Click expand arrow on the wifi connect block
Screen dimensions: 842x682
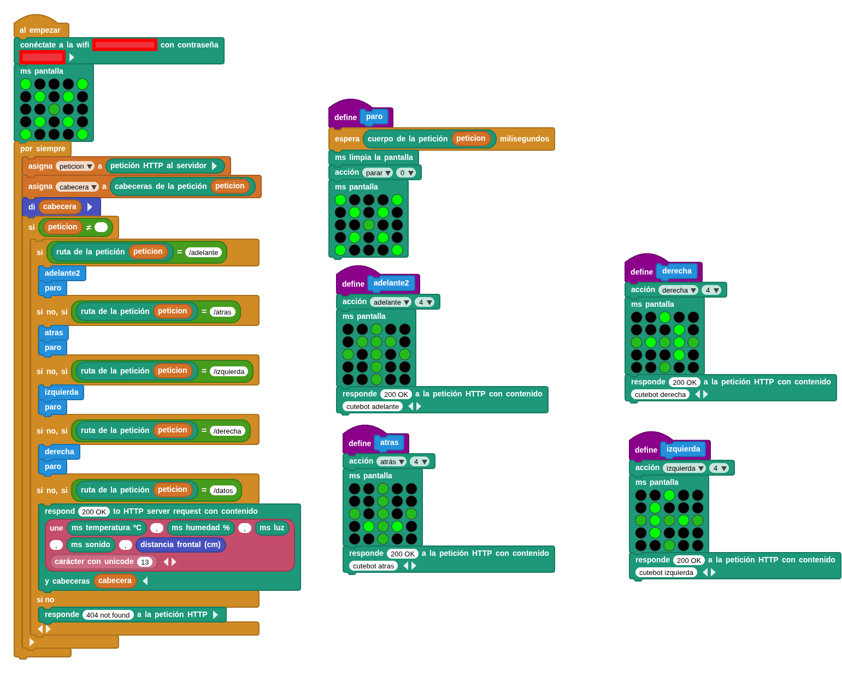coord(72,57)
